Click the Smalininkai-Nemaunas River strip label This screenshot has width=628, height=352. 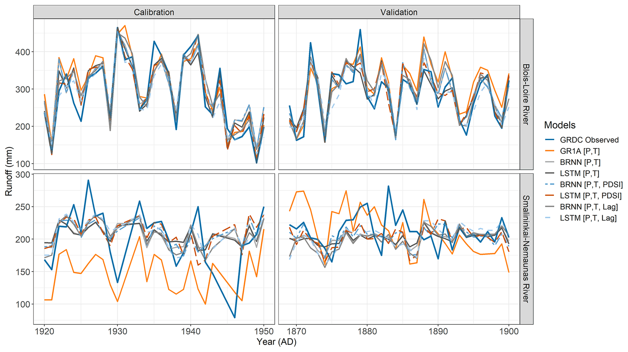[526, 249]
